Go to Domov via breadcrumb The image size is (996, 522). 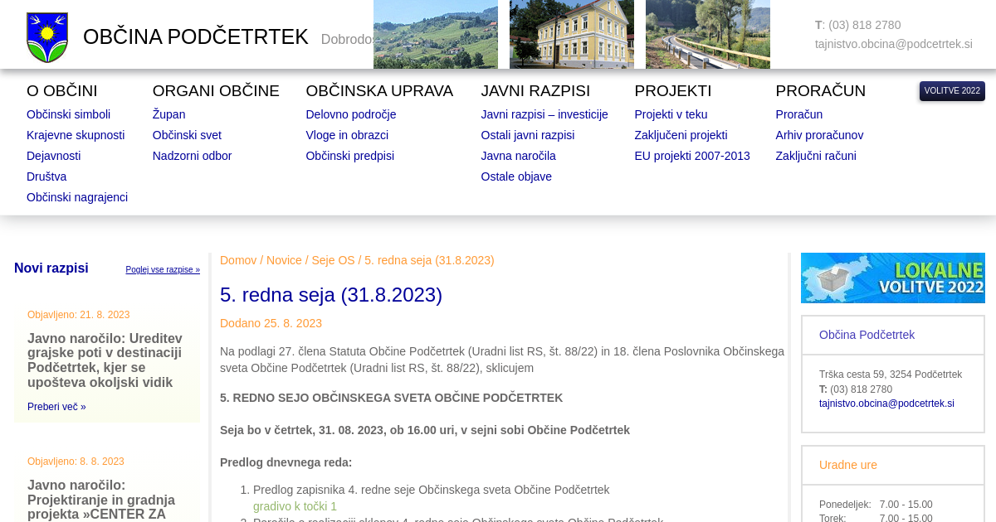pyautogui.click(x=238, y=260)
